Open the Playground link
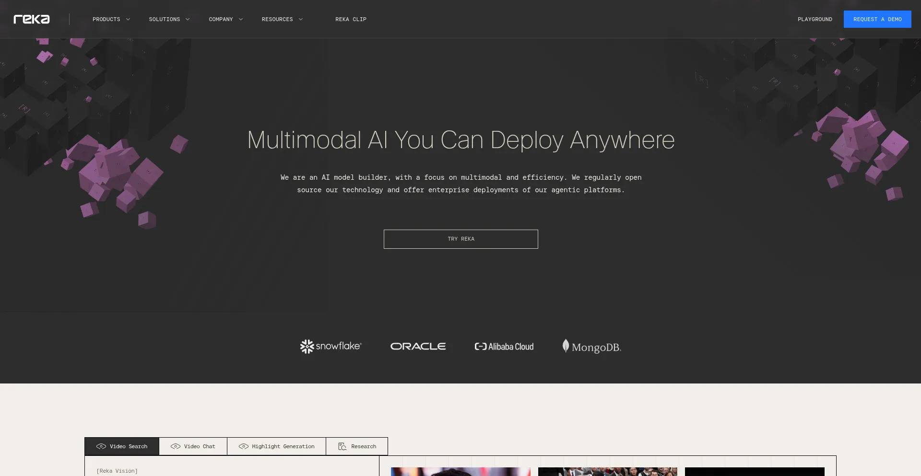The width and height of the screenshot is (921, 476). (x=815, y=19)
